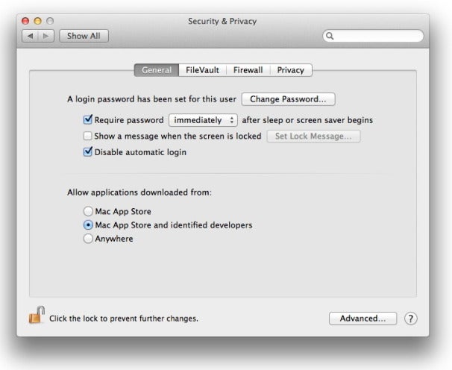Open the immediately password delay dropdown
The height and width of the screenshot is (370, 452).
coord(203,120)
